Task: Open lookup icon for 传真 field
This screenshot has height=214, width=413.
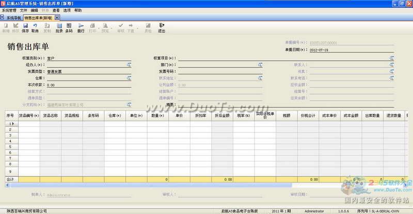Action: point(392,71)
